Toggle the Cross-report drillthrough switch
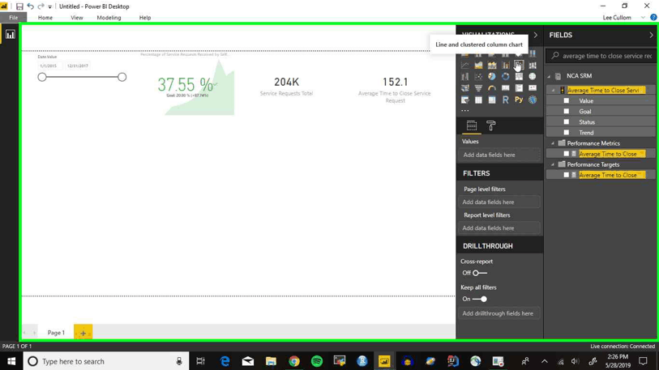The image size is (659, 370). [x=479, y=273]
